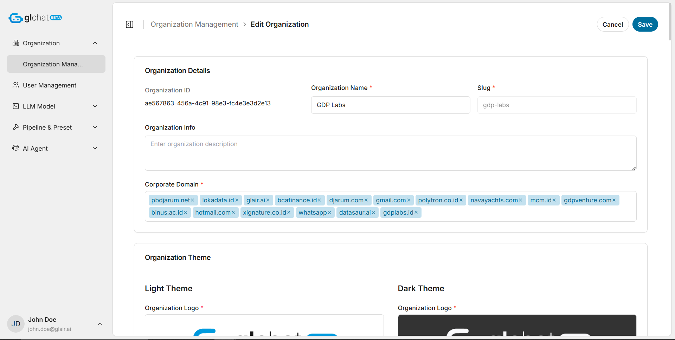
Task: Go to Organization Management breadcrumb
Action: [194, 24]
